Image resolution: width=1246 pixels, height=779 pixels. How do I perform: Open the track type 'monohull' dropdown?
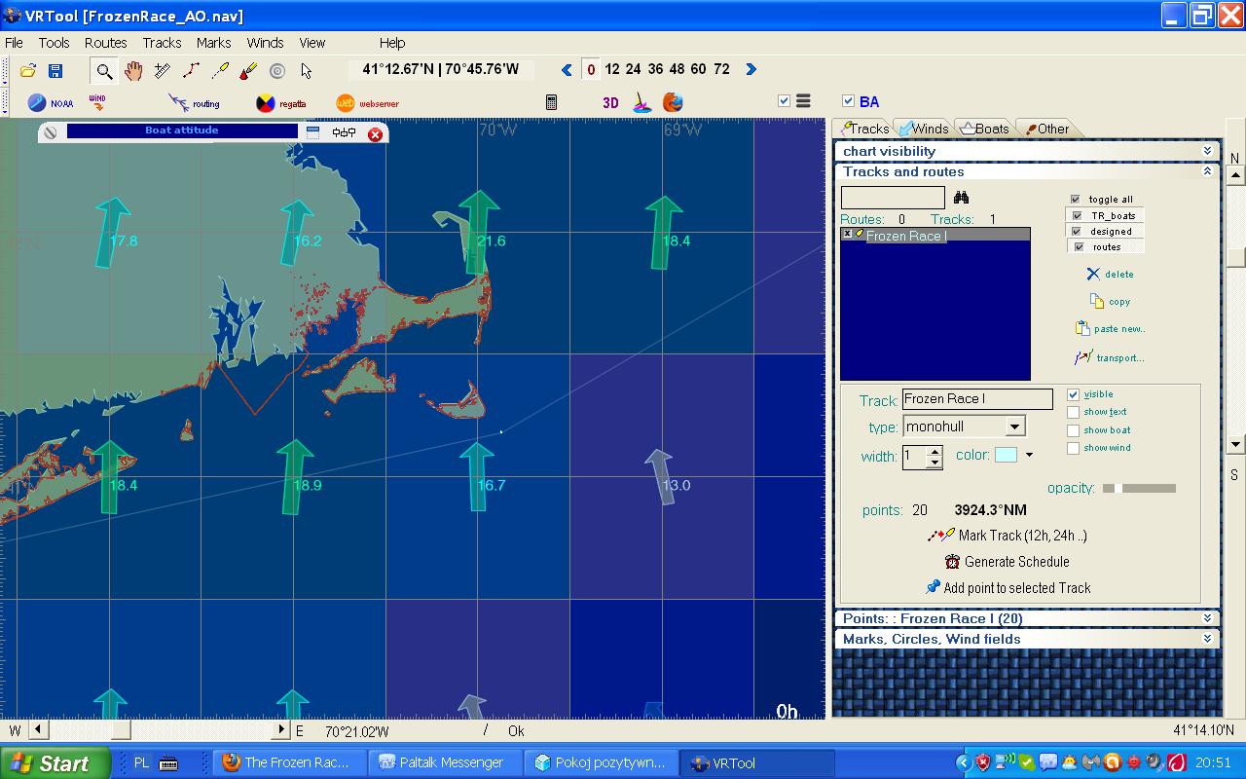pyautogui.click(x=1014, y=427)
